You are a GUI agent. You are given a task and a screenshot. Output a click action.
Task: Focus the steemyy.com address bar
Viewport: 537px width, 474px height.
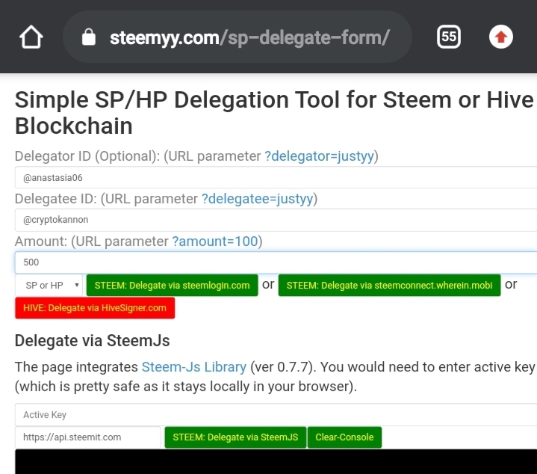[x=238, y=37]
